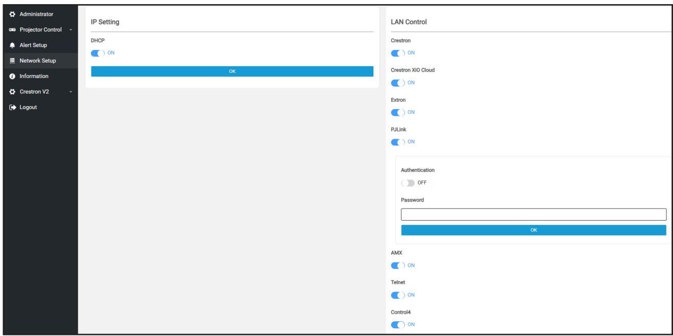Click the Crestron XiO Cloud label
Image resolution: width=673 pixels, height=336 pixels.
coord(413,70)
